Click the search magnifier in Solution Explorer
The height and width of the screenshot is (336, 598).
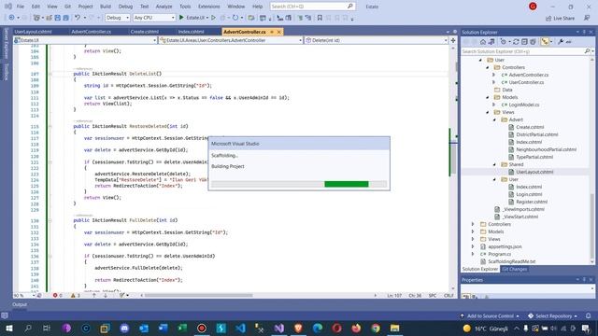(x=587, y=51)
